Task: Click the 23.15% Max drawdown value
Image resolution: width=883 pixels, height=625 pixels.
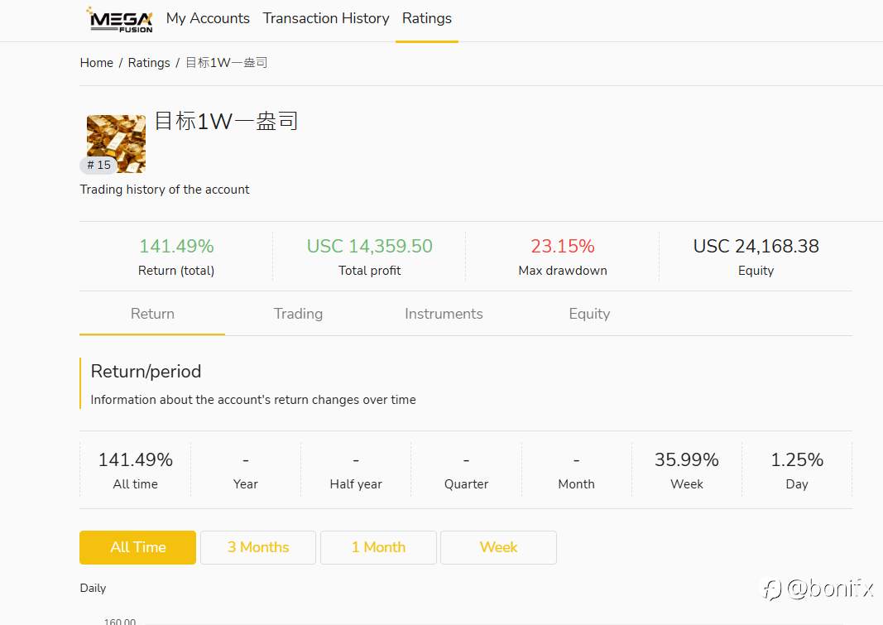Action: [x=563, y=246]
